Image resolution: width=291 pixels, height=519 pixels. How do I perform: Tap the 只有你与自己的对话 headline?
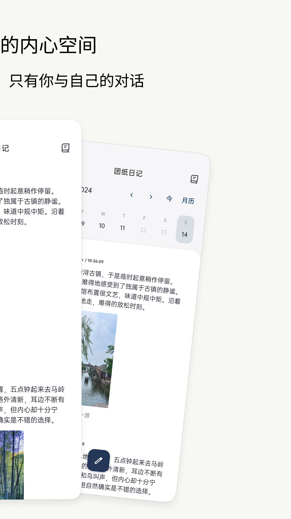77,81
